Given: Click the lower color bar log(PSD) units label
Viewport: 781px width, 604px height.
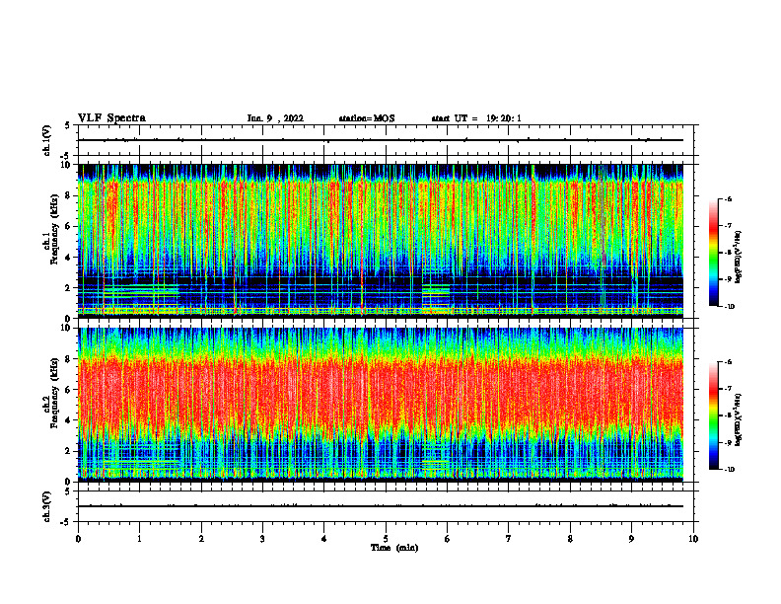Looking at the screenshot, I should (x=739, y=418).
